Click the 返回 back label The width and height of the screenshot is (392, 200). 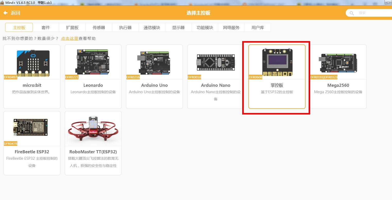pyautogui.click(x=15, y=13)
